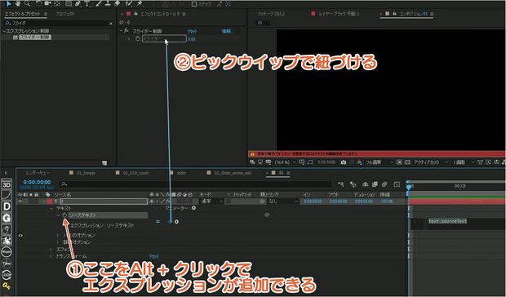This screenshot has width=506, height=297.
Task: Switch to the コンポジション 01 viewer tab
Action: [414, 14]
